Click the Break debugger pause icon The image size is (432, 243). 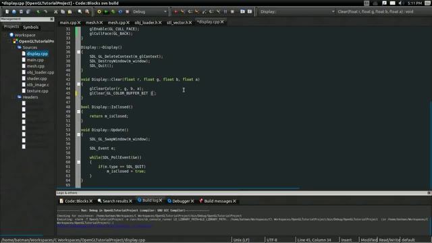(225, 11)
